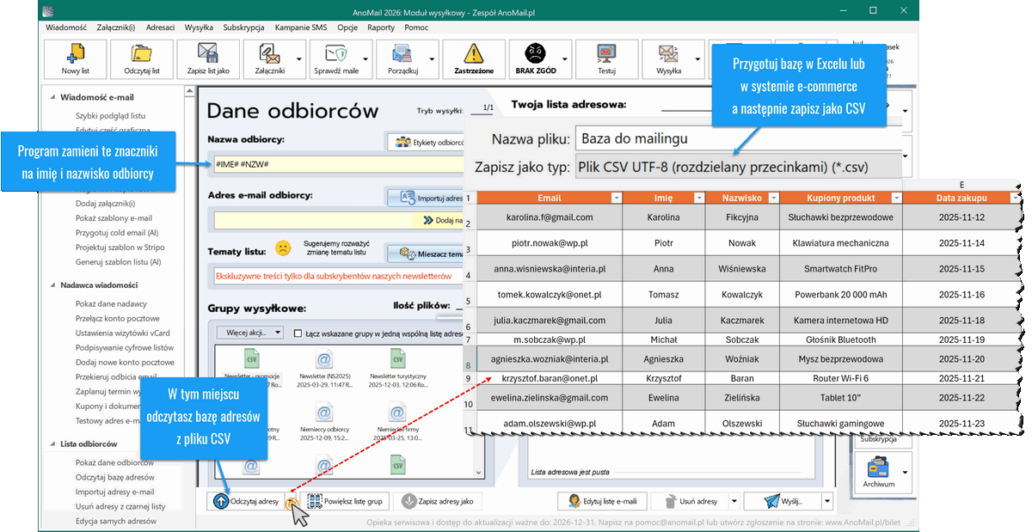
Task: Click the Zastrzeżone warning triangle icon
Action: [x=474, y=54]
